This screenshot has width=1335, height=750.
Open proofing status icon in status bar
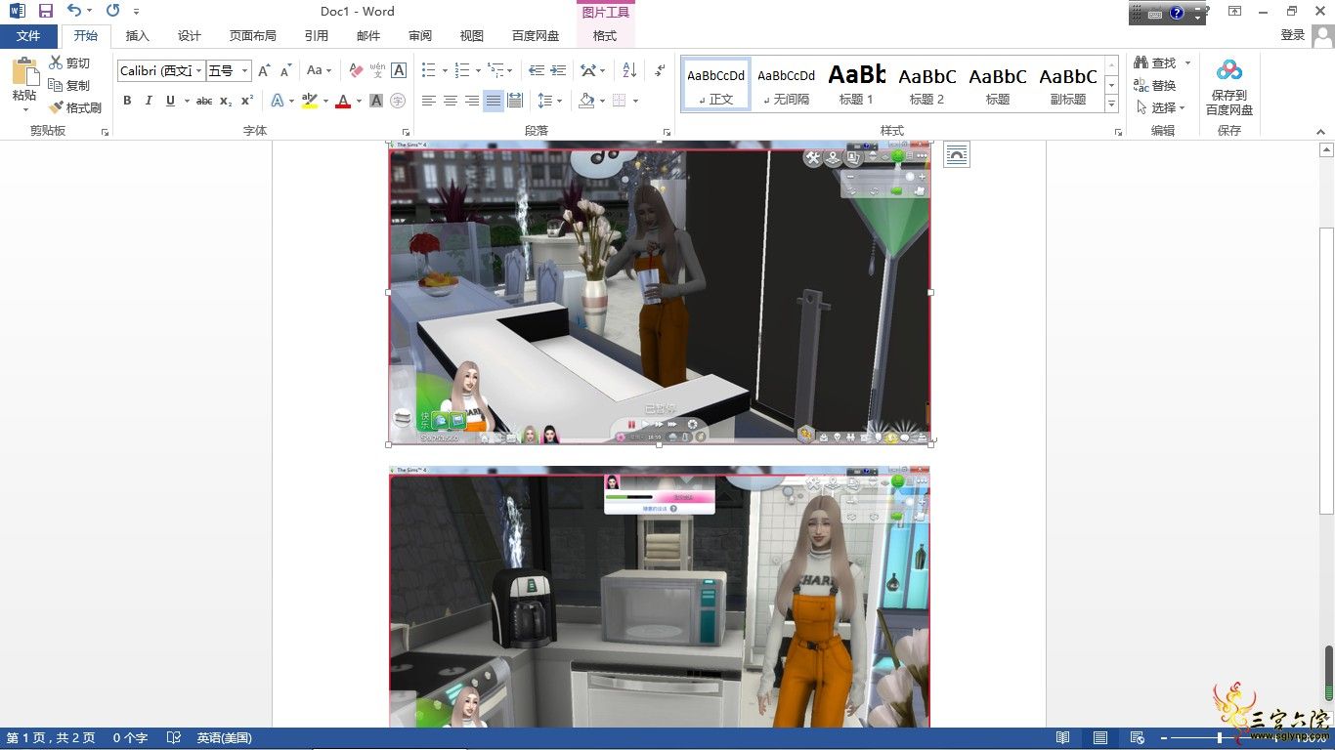[174, 738]
